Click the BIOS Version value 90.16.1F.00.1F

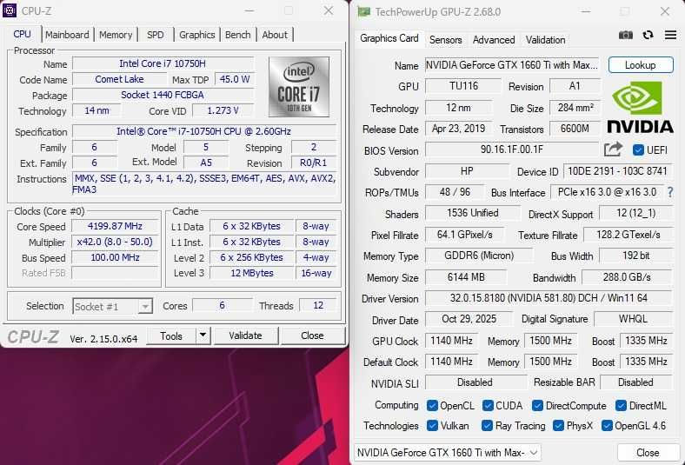coord(511,149)
